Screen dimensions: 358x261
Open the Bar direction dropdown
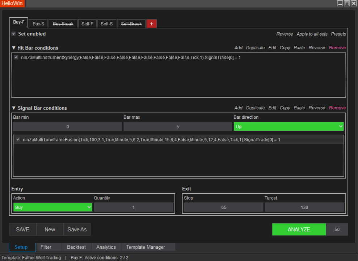tap(288, 126)
